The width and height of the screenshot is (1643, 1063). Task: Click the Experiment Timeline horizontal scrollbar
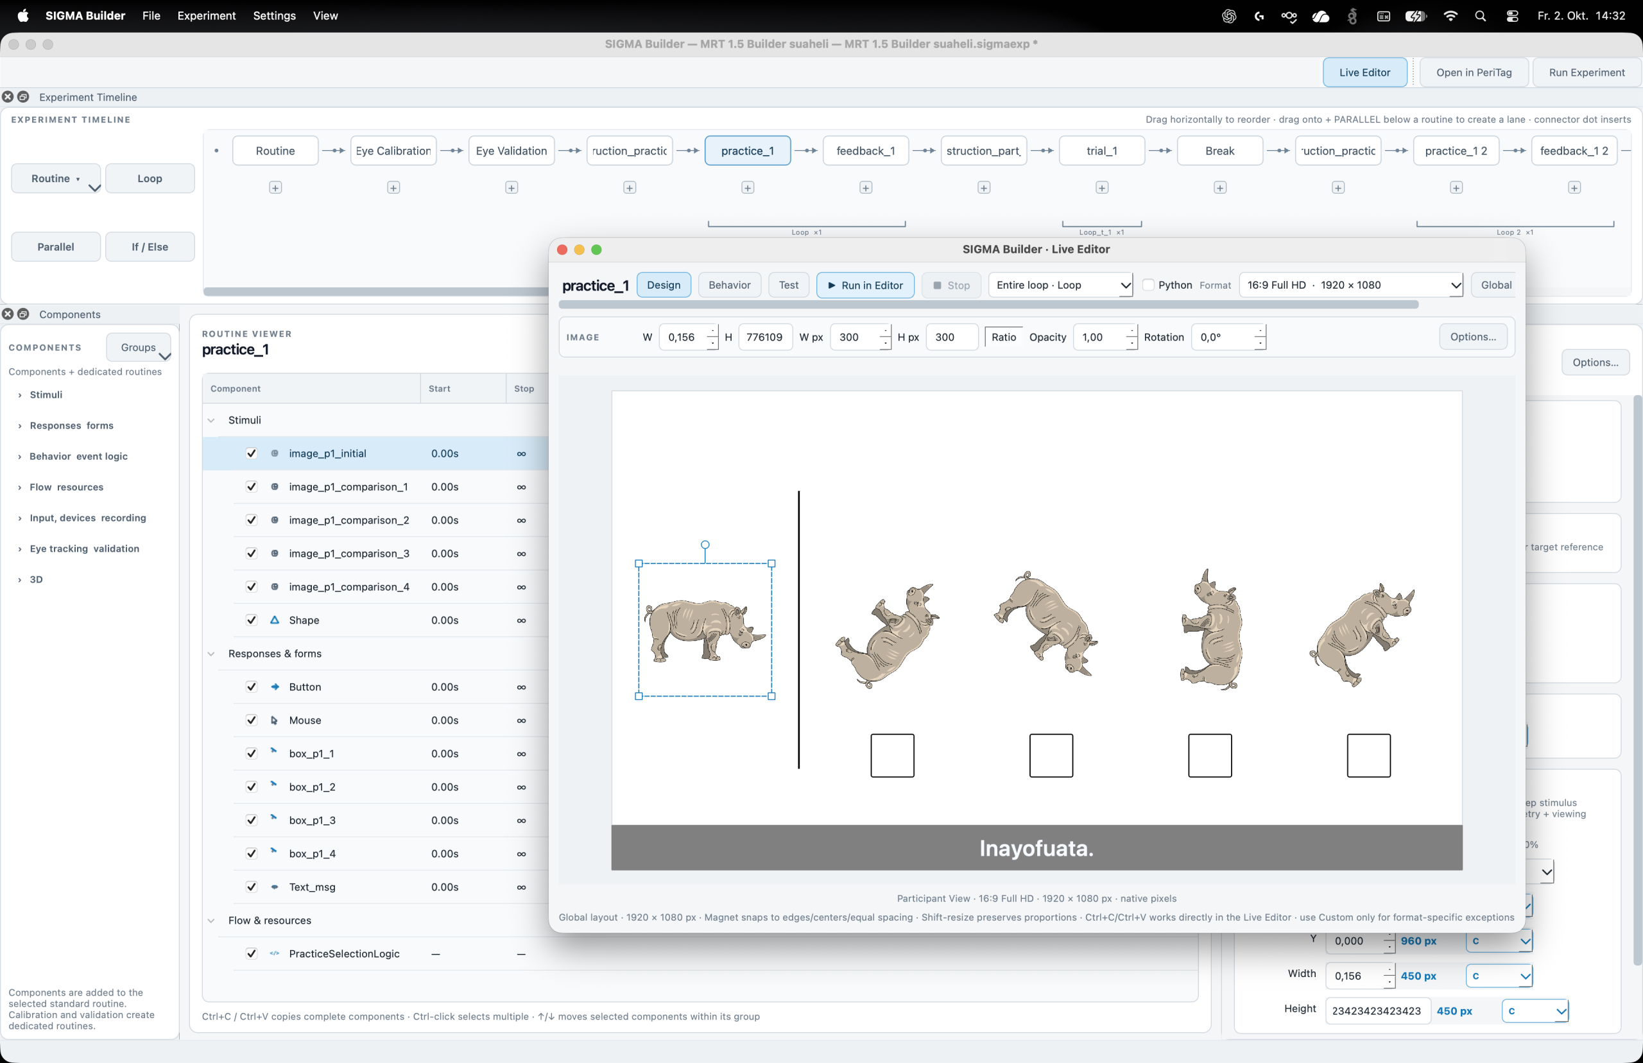coord(375,292)
